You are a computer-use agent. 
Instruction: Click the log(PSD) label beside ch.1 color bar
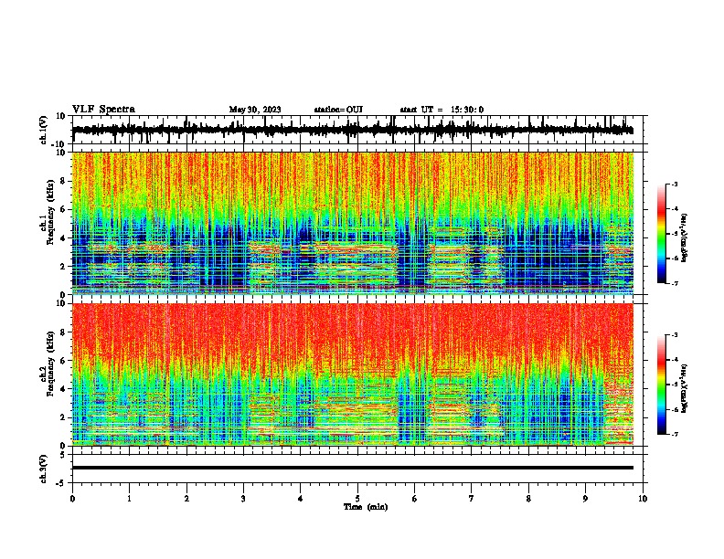684,237
